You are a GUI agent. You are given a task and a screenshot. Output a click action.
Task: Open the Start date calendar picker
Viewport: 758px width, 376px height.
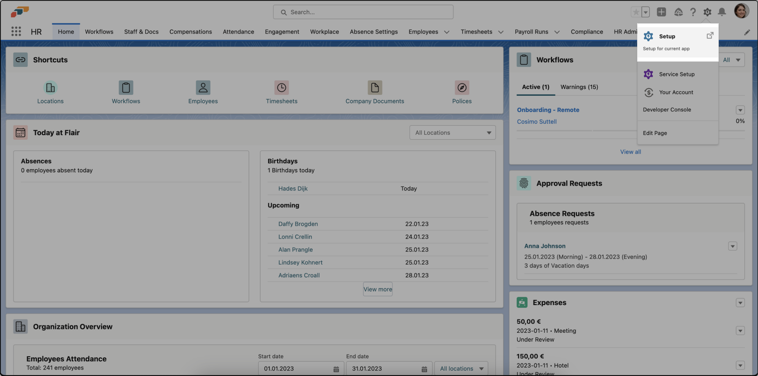pos(336,369)
